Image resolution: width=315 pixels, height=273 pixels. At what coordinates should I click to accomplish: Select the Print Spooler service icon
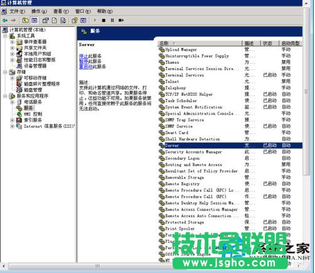click(x=161, y=229)
